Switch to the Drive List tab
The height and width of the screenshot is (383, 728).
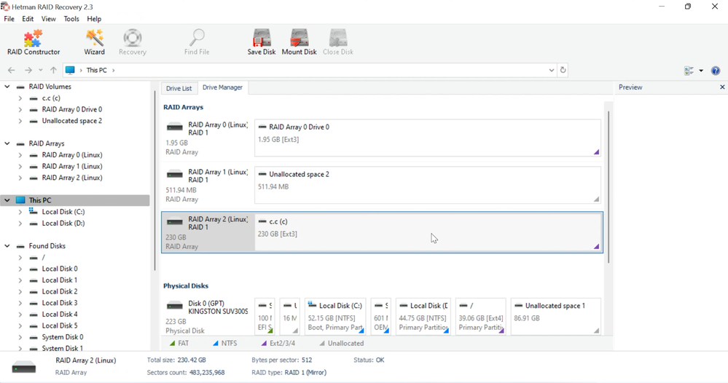click(x=179, y=88)
